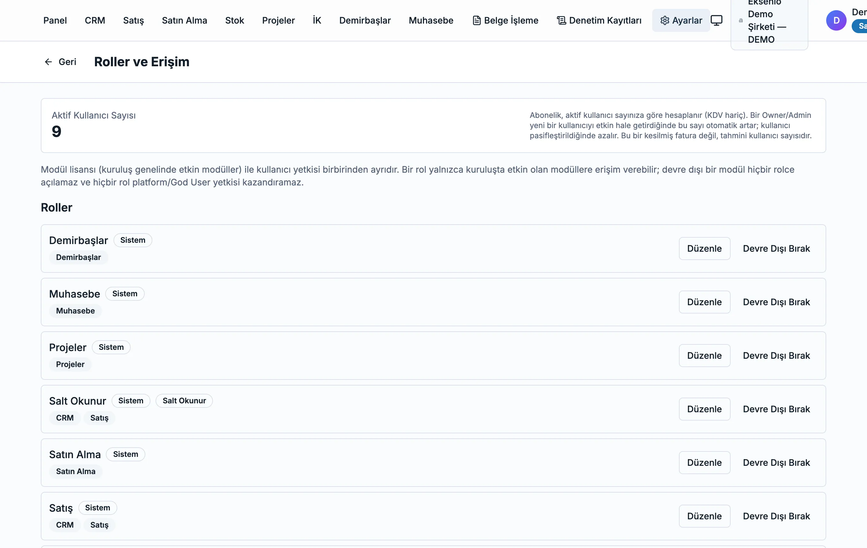This screenshot has height=548, width=867.
Task: Click the Sistem badge next to Muhasebe
Action: pos(125,294)
